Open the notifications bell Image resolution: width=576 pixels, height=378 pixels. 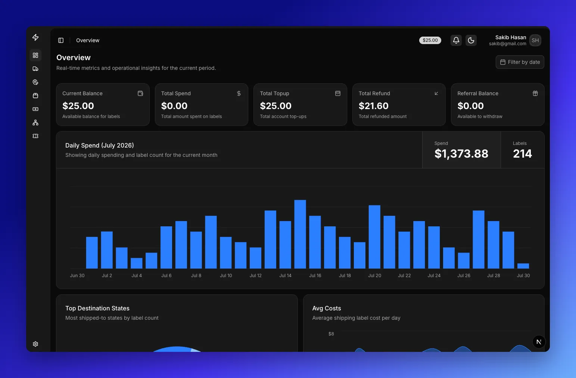pyautogui.click(x=456, y=40)
